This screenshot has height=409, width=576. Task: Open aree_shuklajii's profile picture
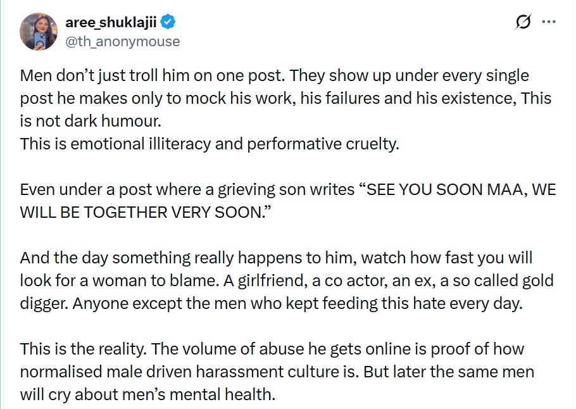pos(39,31)
